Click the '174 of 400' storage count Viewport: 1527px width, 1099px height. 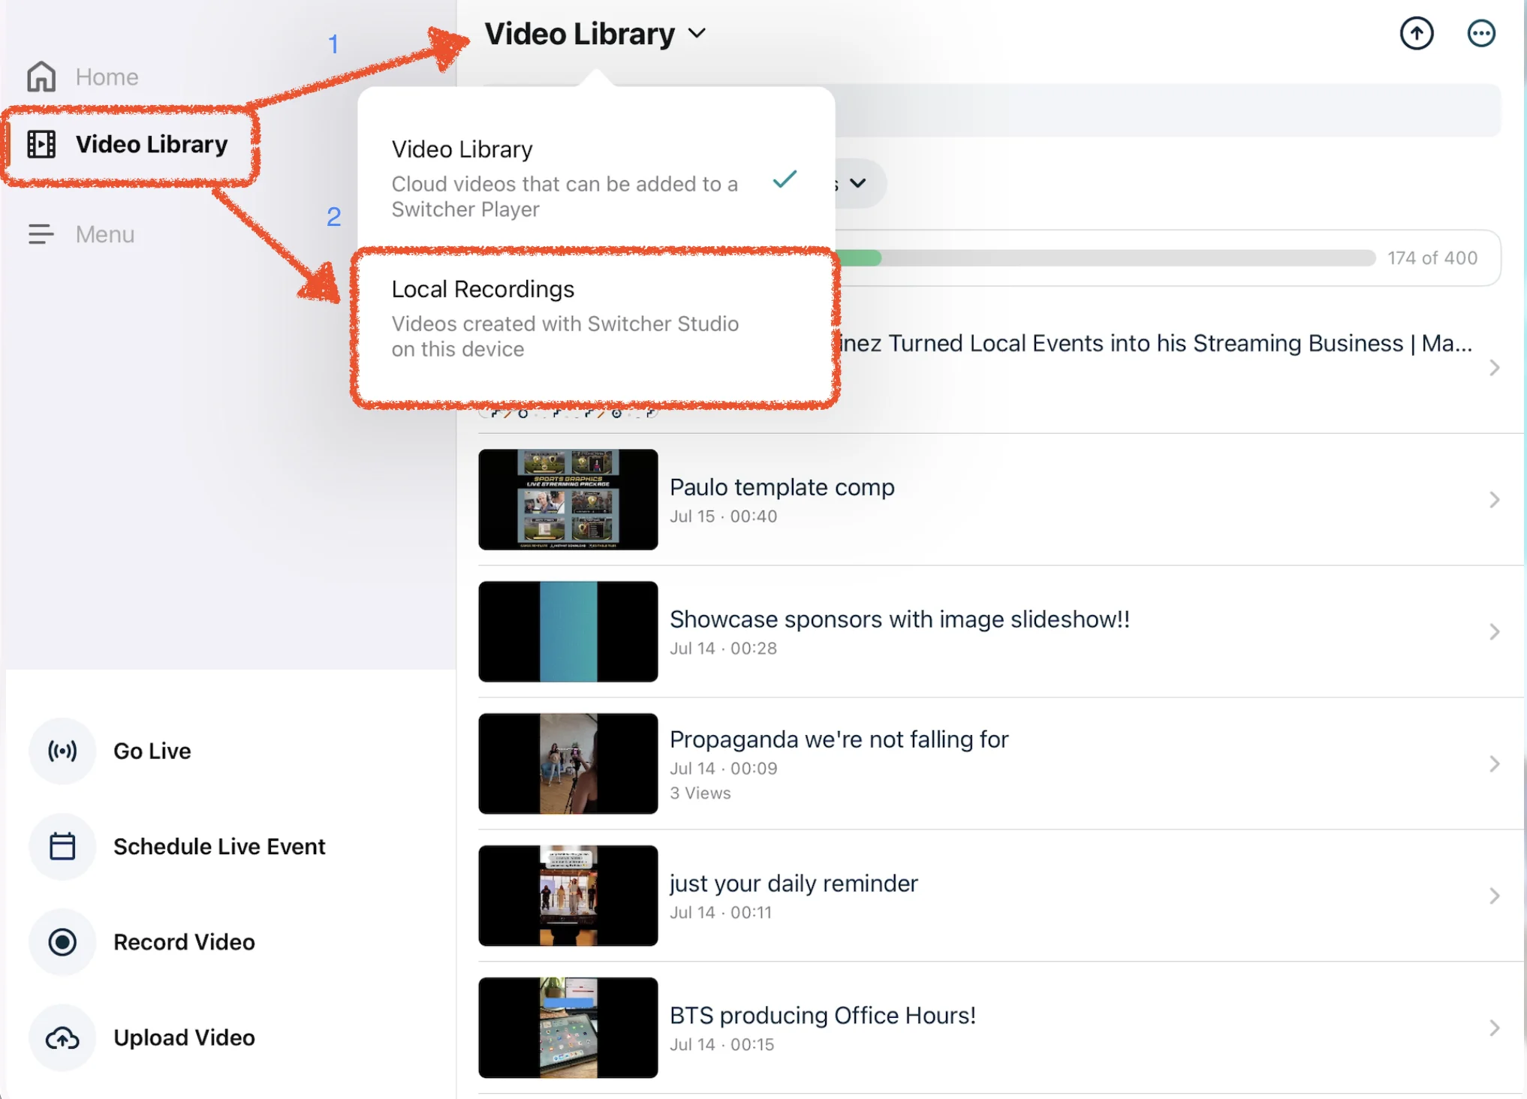click(1432, 258)
